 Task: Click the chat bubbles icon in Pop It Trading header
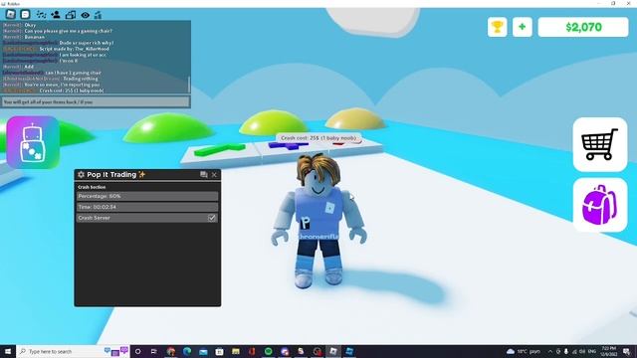(x=203, y=175)
